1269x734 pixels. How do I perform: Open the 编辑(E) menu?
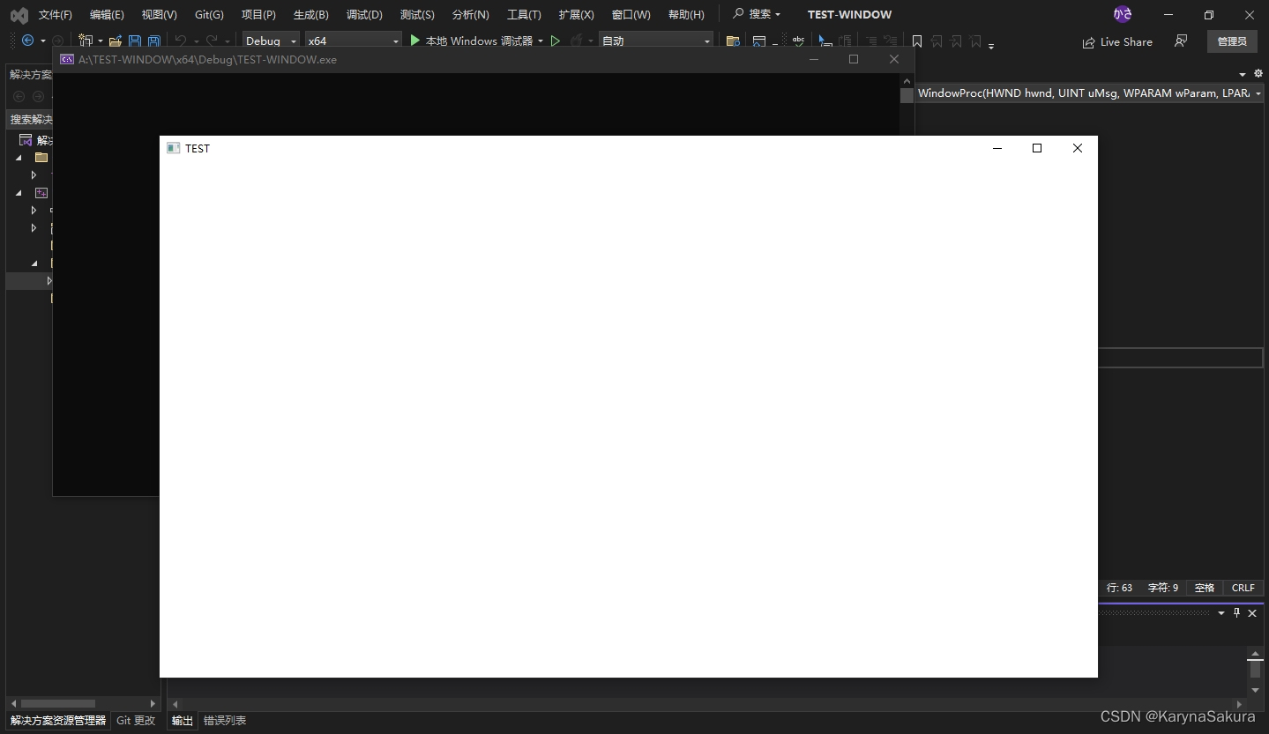click(x=107, y=14)
